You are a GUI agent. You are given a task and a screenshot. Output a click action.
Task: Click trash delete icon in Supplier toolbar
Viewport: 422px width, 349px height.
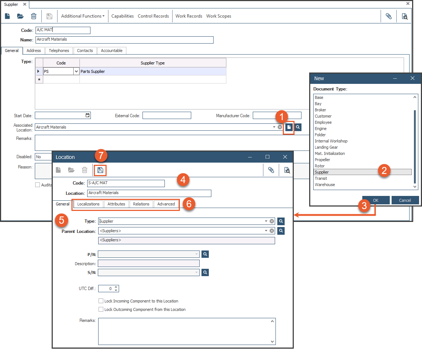[34, 16]
